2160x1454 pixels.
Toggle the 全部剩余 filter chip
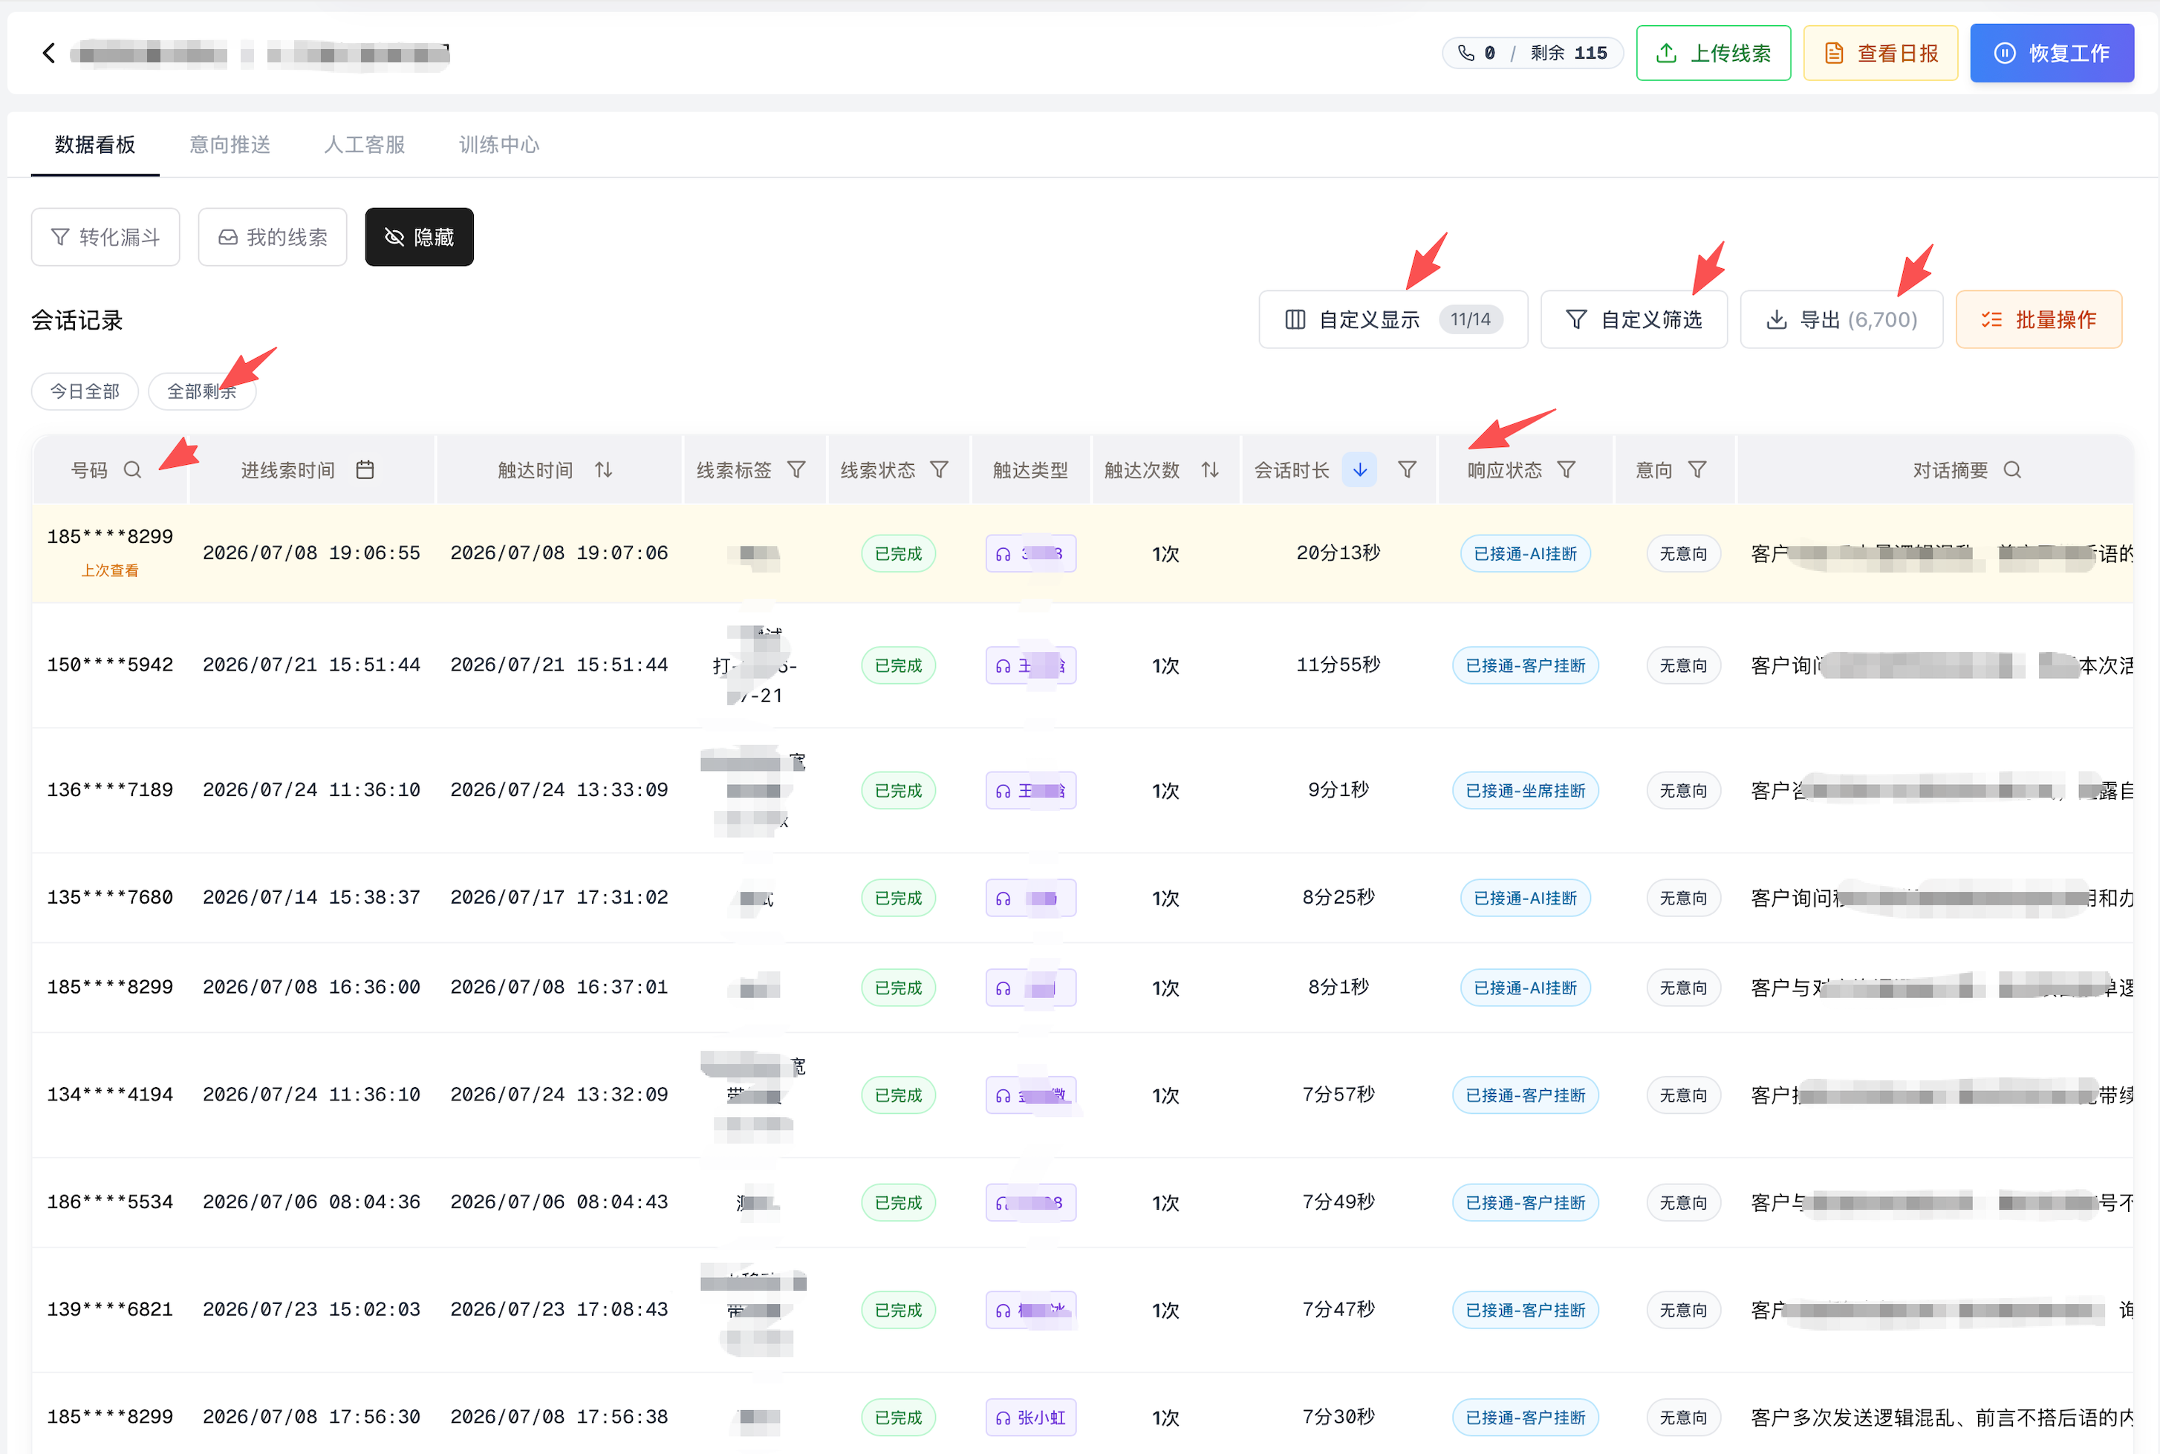(x=202, y=391)
